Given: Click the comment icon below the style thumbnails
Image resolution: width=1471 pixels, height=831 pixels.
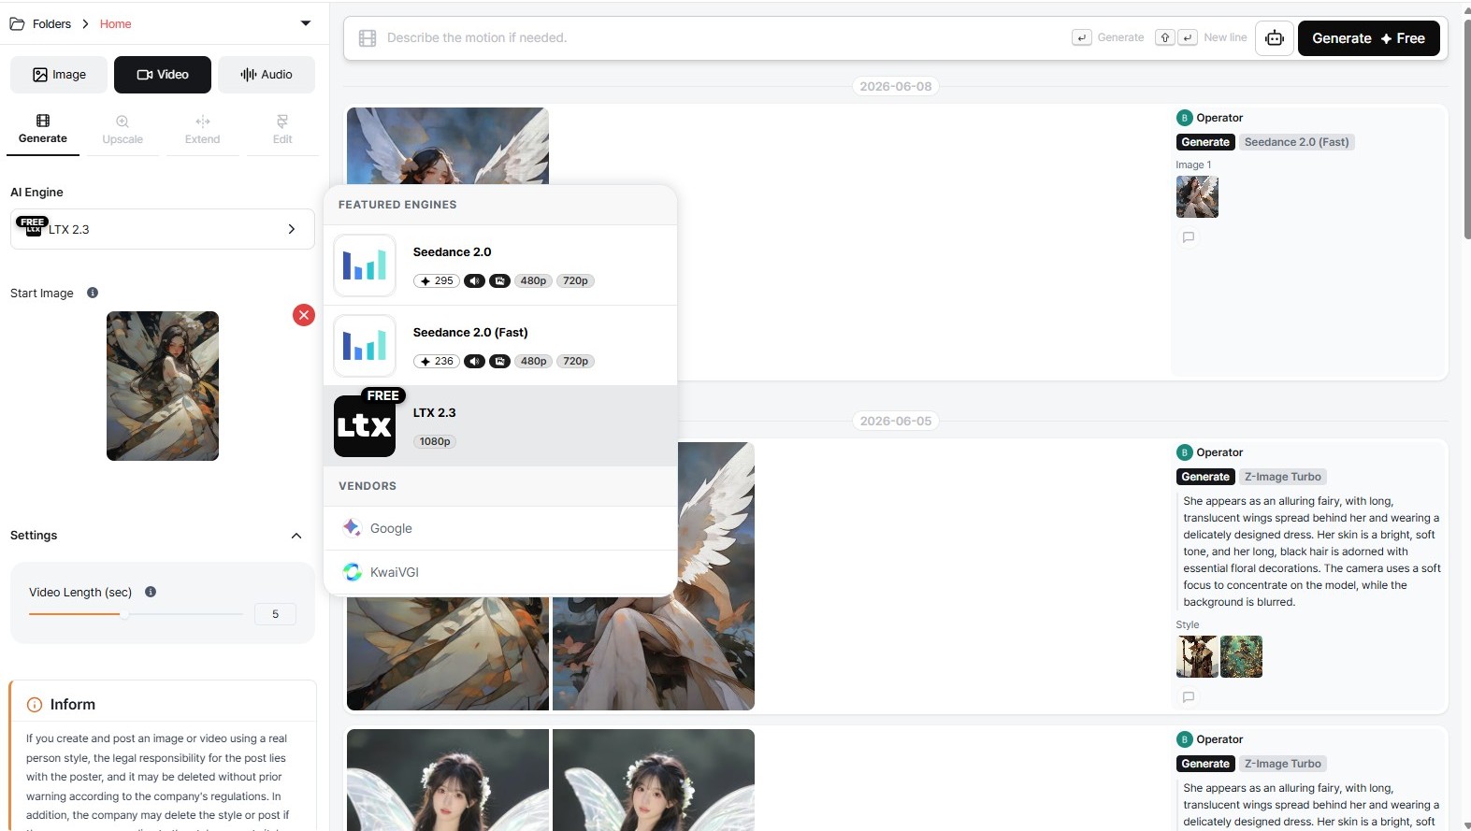Looking at the screenshot, I should coord(1189,697).
